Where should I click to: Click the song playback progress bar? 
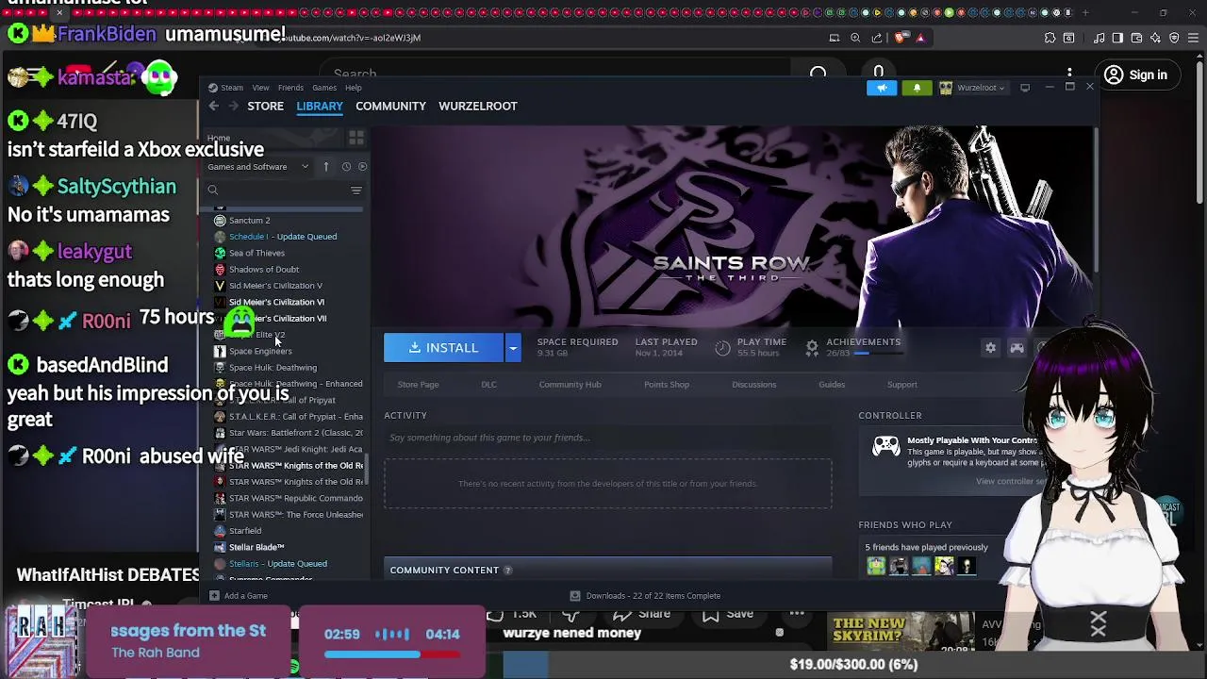(391, 654)
